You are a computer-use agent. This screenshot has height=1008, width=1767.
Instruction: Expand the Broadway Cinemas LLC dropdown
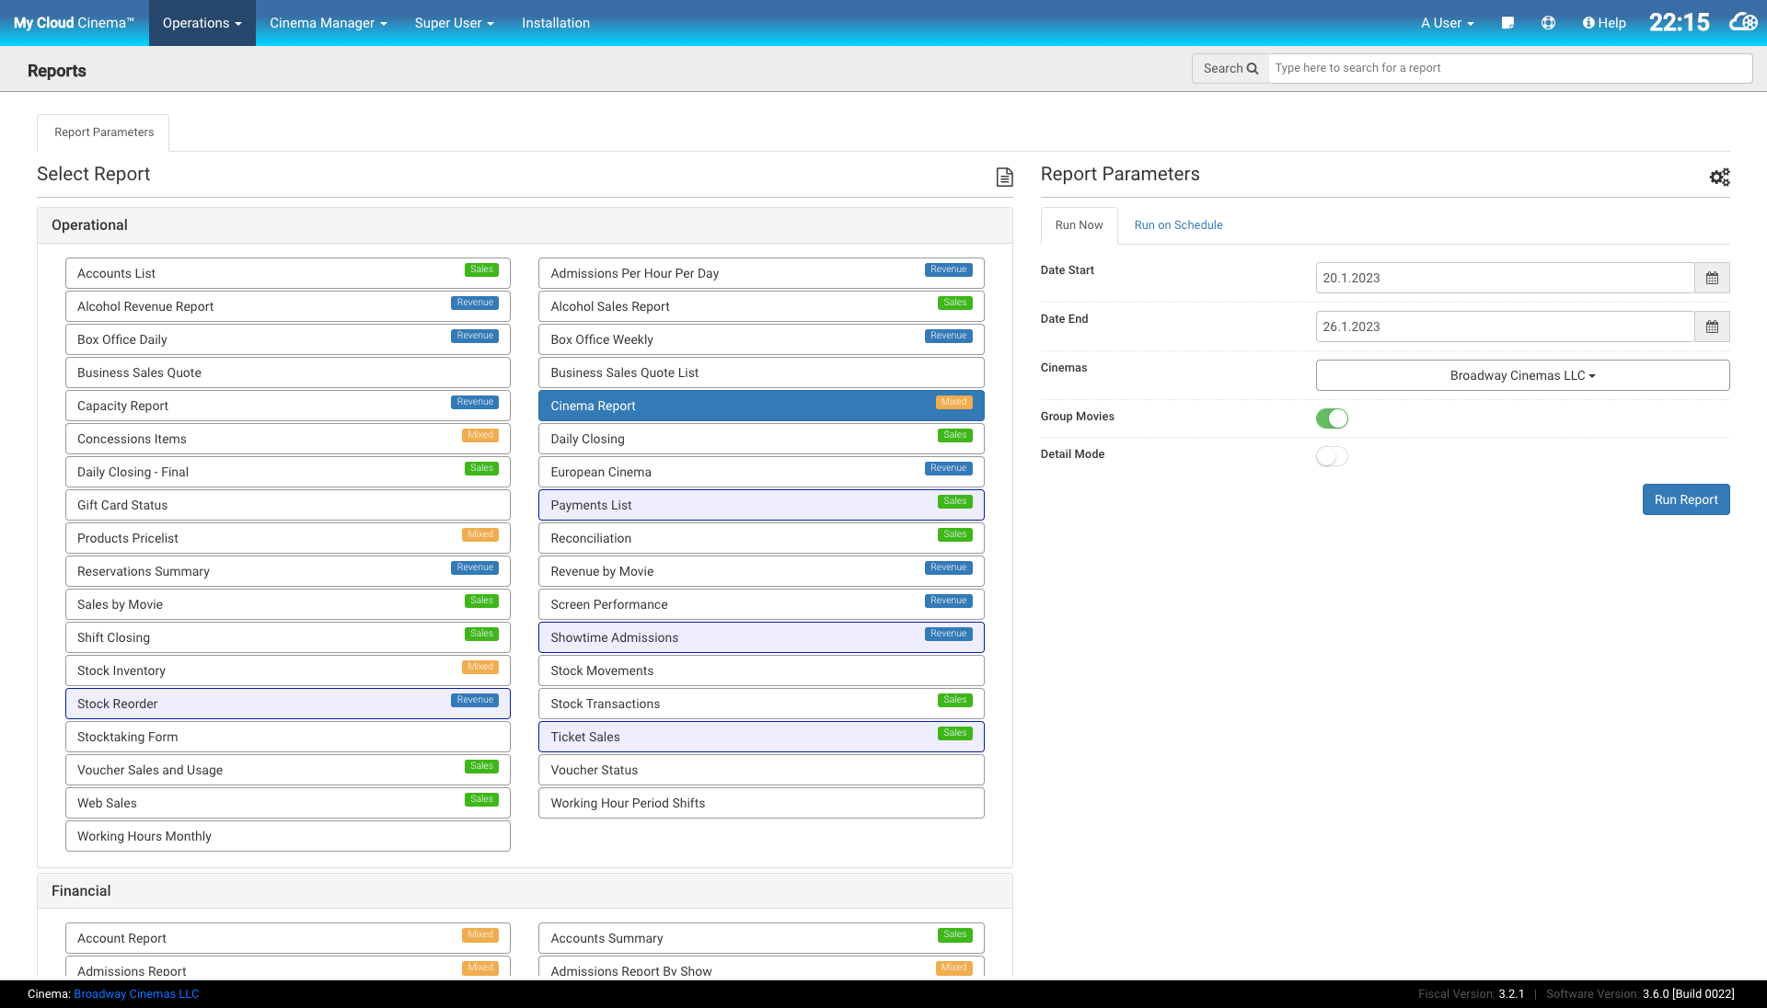tap(1522, 375)
